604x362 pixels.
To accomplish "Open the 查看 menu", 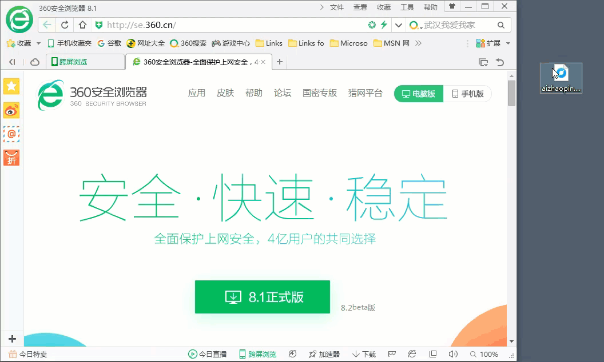I will (360, 7).
